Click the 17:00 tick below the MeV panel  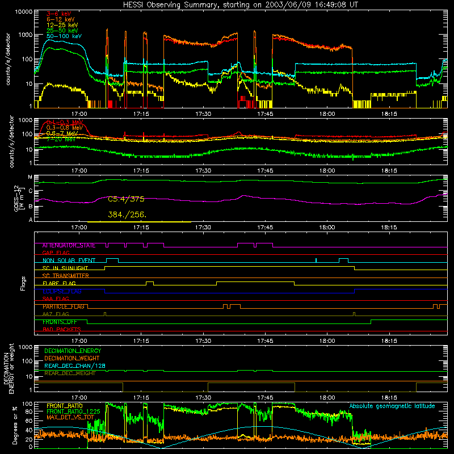[79, 171]
